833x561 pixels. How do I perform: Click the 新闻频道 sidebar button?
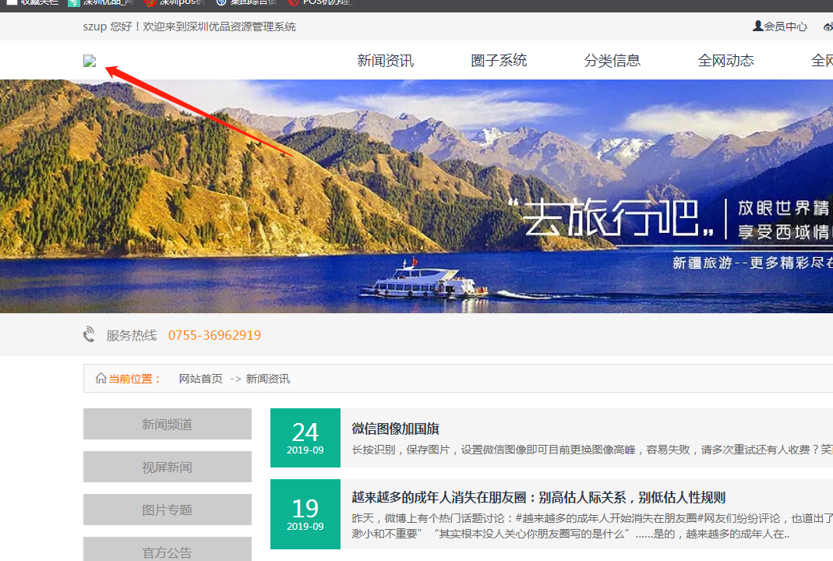pos(167,425)
